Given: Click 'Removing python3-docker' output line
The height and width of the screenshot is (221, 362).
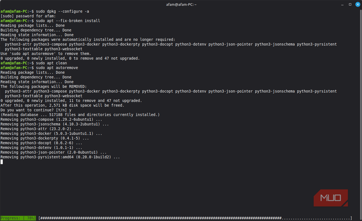Looking at the screenshot, I should tap(52, 133).
